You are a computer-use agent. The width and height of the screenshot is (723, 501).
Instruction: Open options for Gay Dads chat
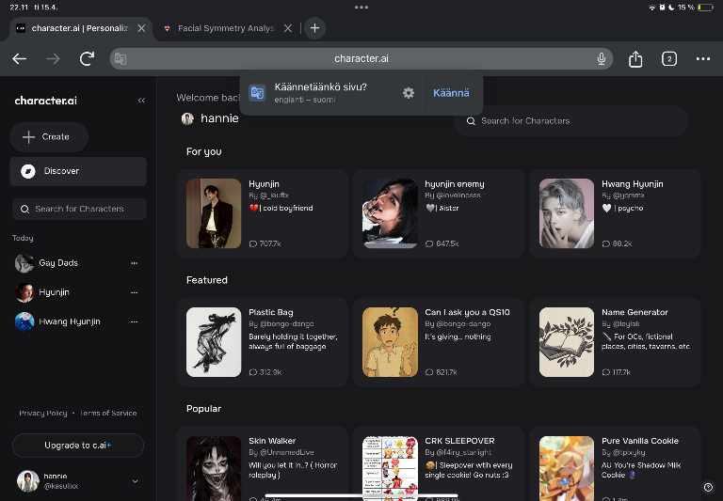pos(134,263)
